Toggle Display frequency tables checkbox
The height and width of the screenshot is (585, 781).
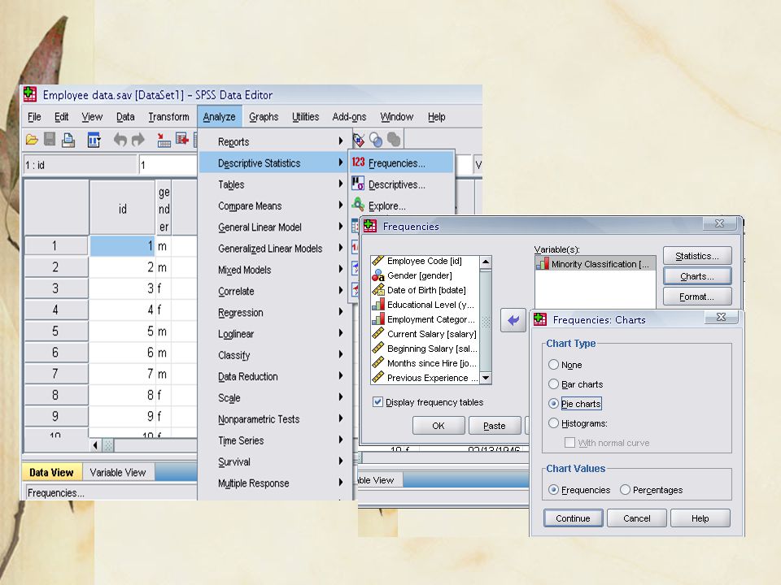(377, 402)
